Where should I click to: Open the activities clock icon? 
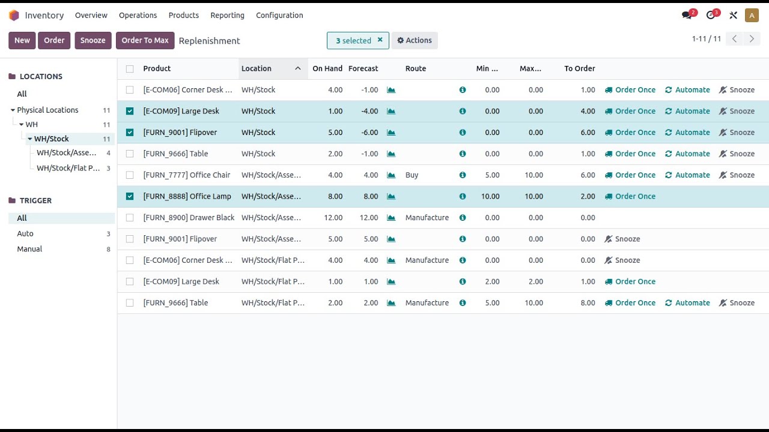[712, 15]
